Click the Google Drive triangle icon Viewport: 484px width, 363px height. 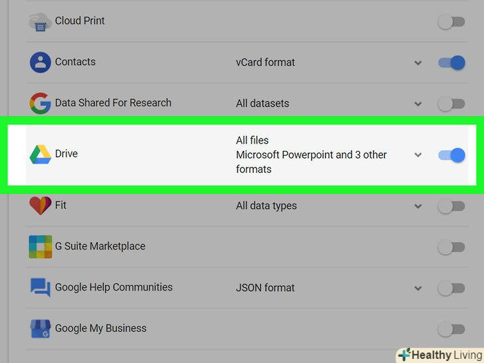coord(40,154)
